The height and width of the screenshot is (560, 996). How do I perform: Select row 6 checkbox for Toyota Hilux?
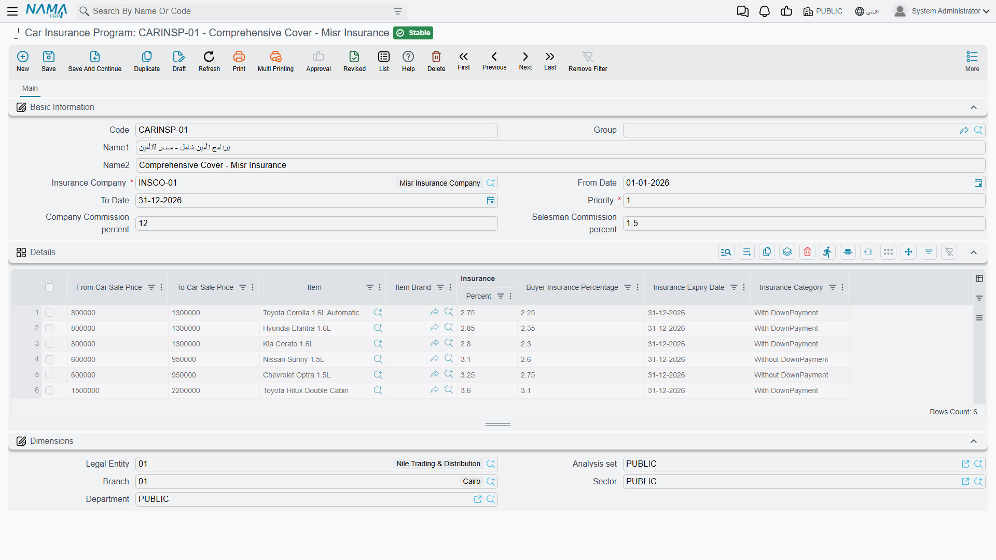point(49,390)
